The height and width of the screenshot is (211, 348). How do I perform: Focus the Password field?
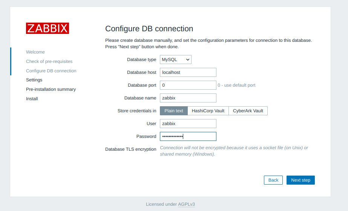[x=188, y=136]
